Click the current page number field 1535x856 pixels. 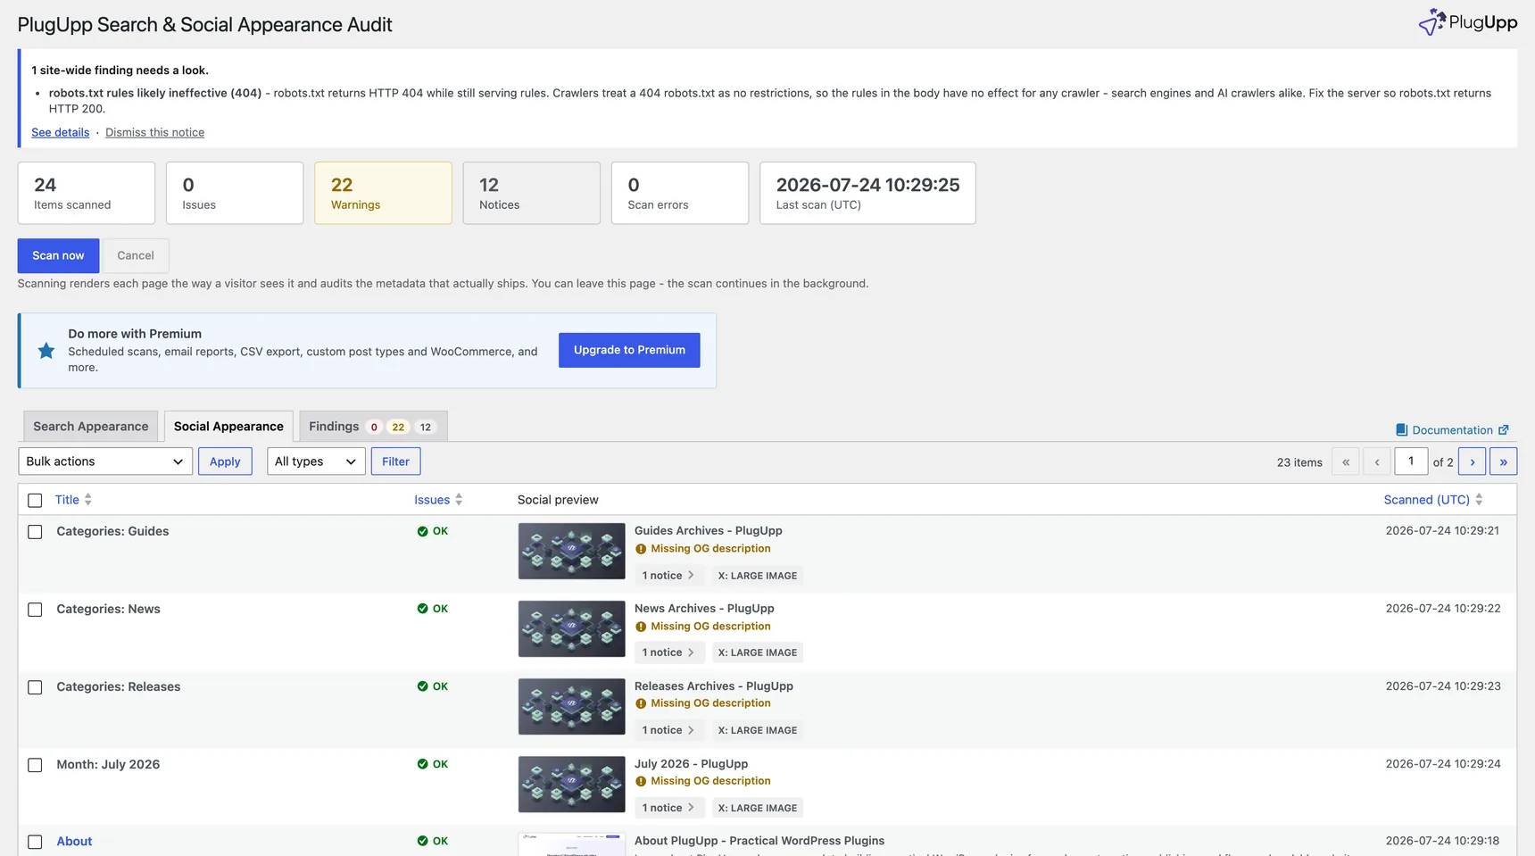tap(1411, 461)
